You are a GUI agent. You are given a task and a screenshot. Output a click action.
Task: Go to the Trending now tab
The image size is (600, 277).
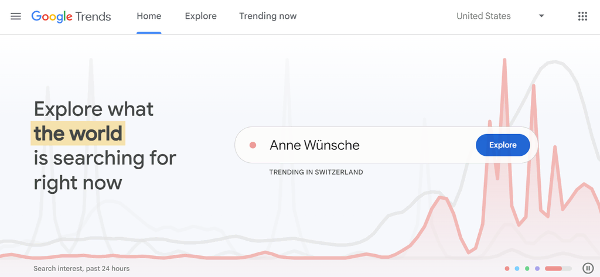268,16
